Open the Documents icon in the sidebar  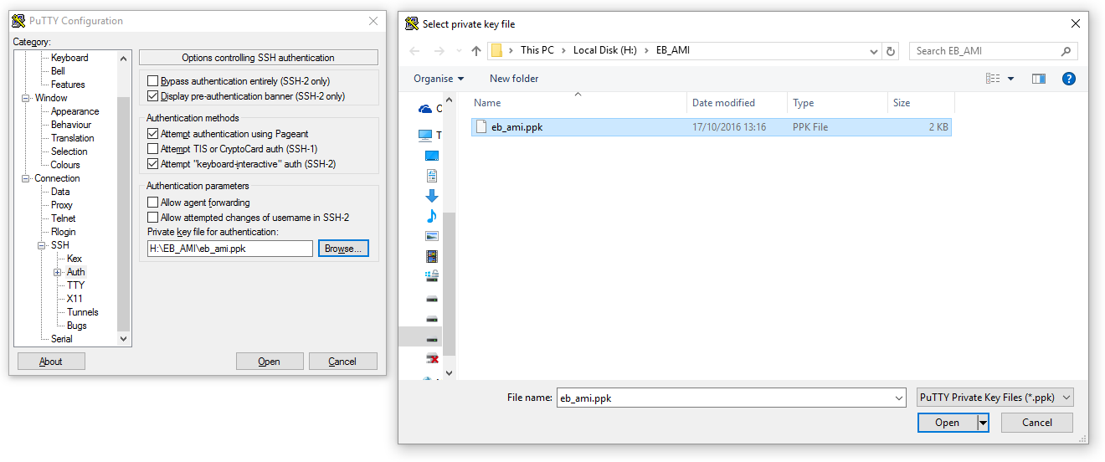tap(432, 176)
